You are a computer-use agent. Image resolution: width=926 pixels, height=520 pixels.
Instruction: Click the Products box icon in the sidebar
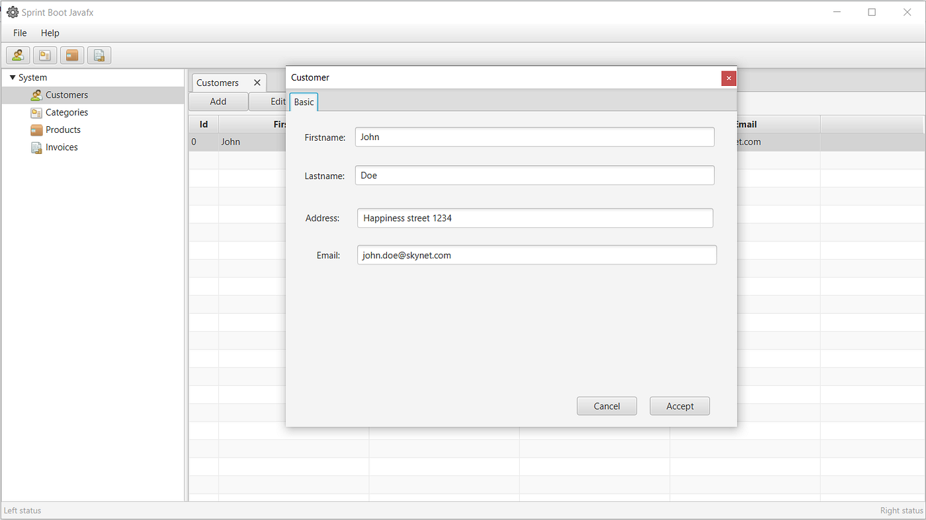tap(36, 130)
